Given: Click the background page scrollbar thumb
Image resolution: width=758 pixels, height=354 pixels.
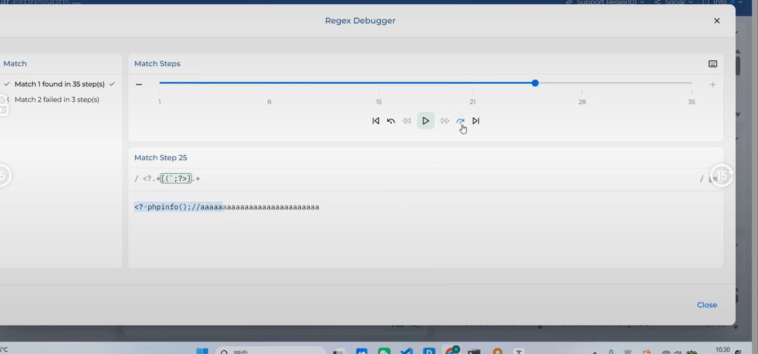Looking at the screenshot, I should coord(738,66).
